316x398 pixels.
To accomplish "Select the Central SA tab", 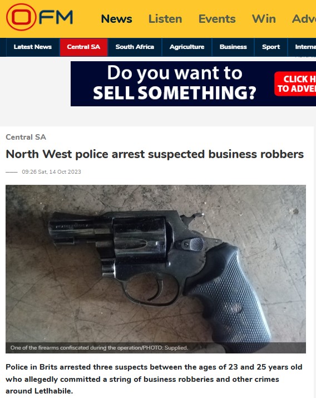I will 83,47.
